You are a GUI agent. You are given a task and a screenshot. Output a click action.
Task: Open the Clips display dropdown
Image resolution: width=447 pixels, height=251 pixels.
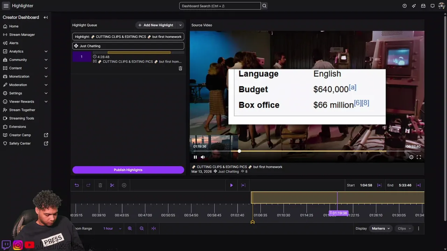click(404, 228)
